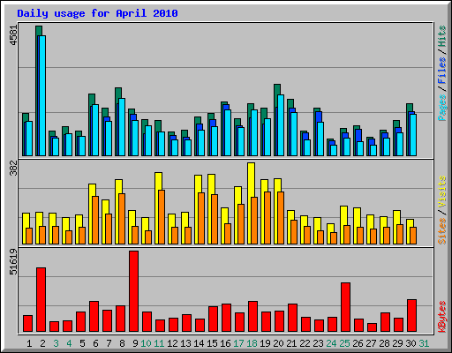Click day label 7 on x-axis
The width and height of the screenshot is (452, 353).
click(x=109, y=343)
